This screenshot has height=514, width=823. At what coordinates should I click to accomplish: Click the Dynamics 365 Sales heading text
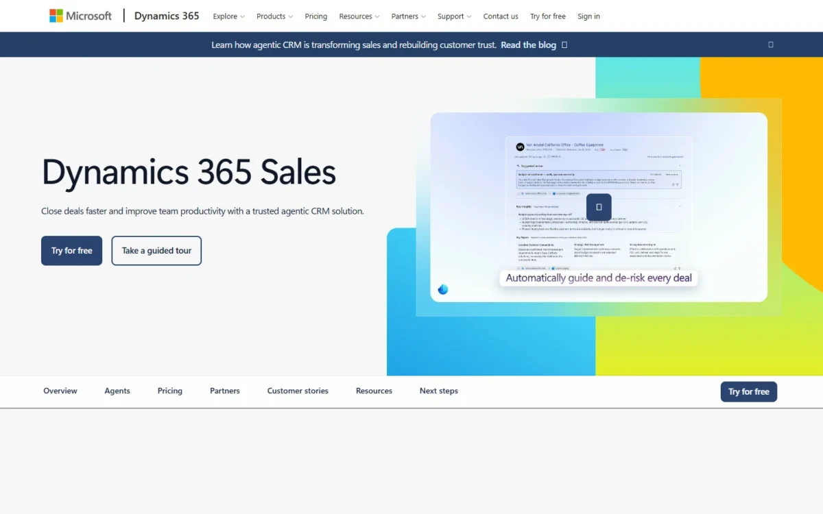(x=189, y=172)
